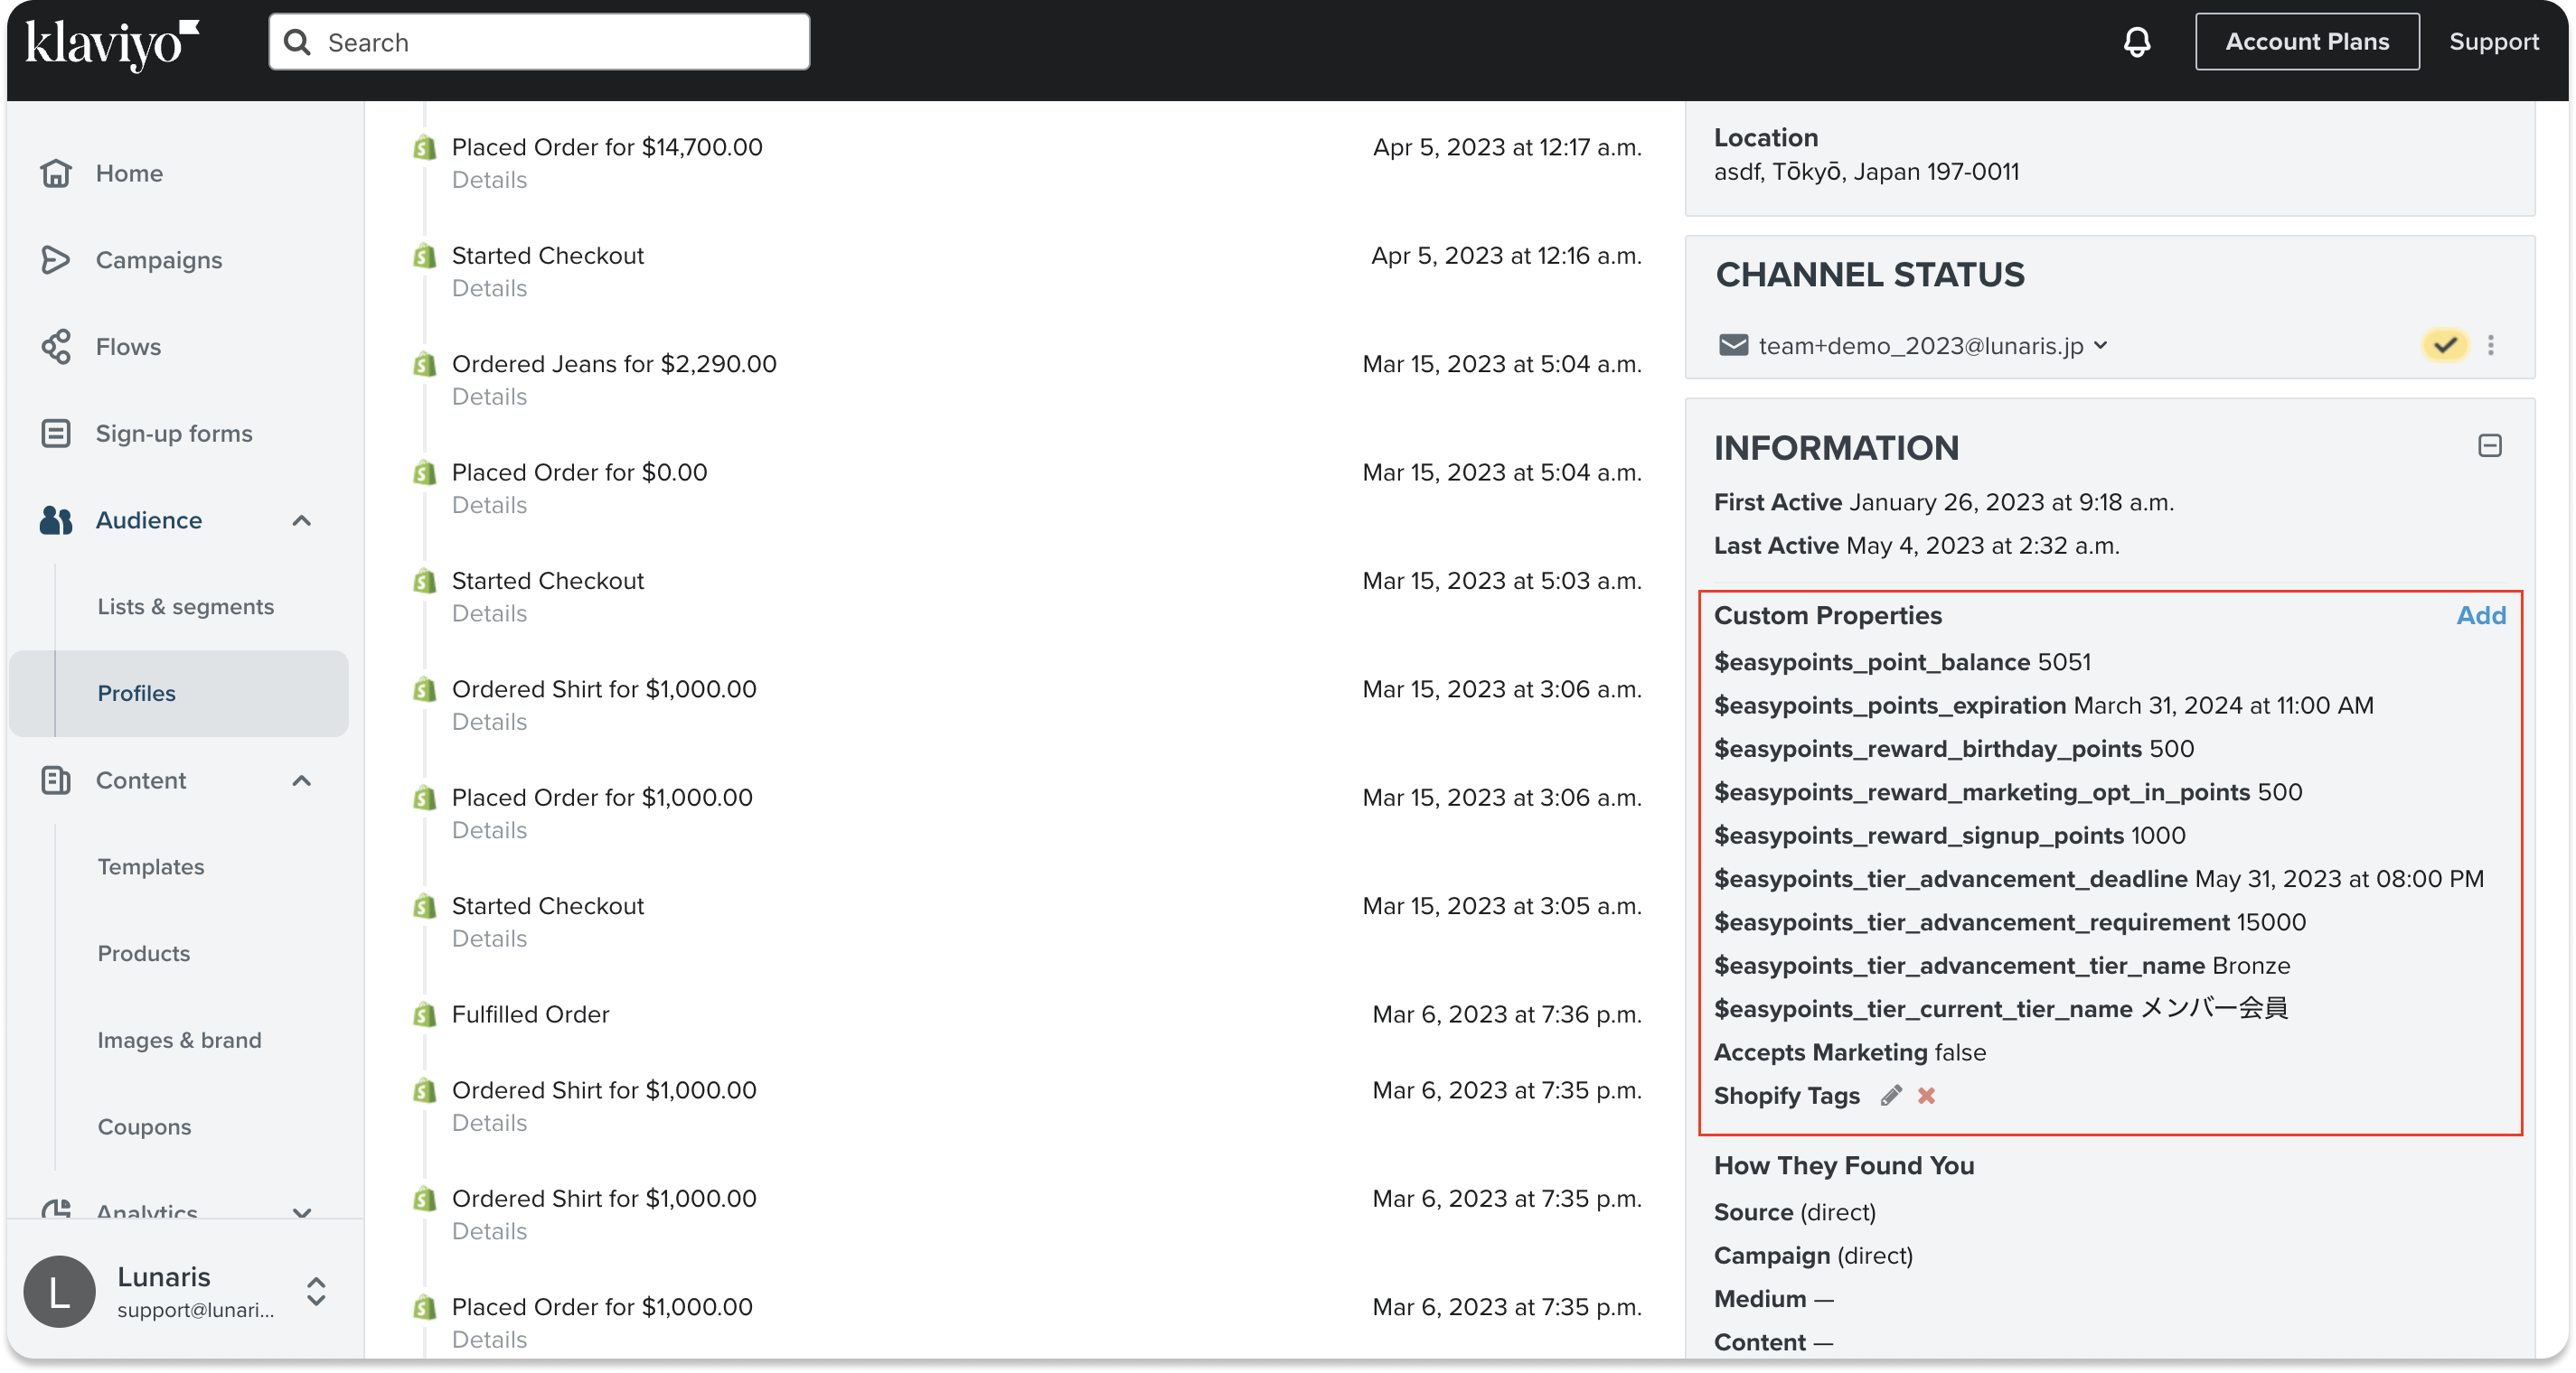Screen dimensions: 2576x1373
Task: Open Products under Content
Action: click(x=144, y=953)
